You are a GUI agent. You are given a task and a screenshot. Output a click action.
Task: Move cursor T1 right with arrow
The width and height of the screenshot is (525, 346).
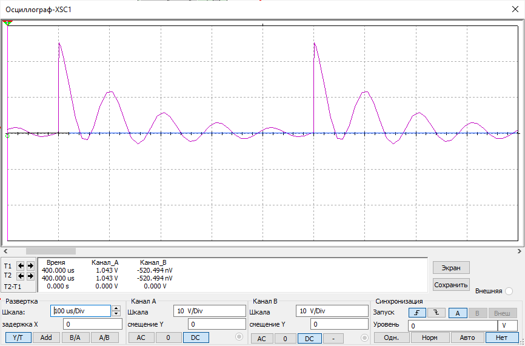click(x=30, y=265)
